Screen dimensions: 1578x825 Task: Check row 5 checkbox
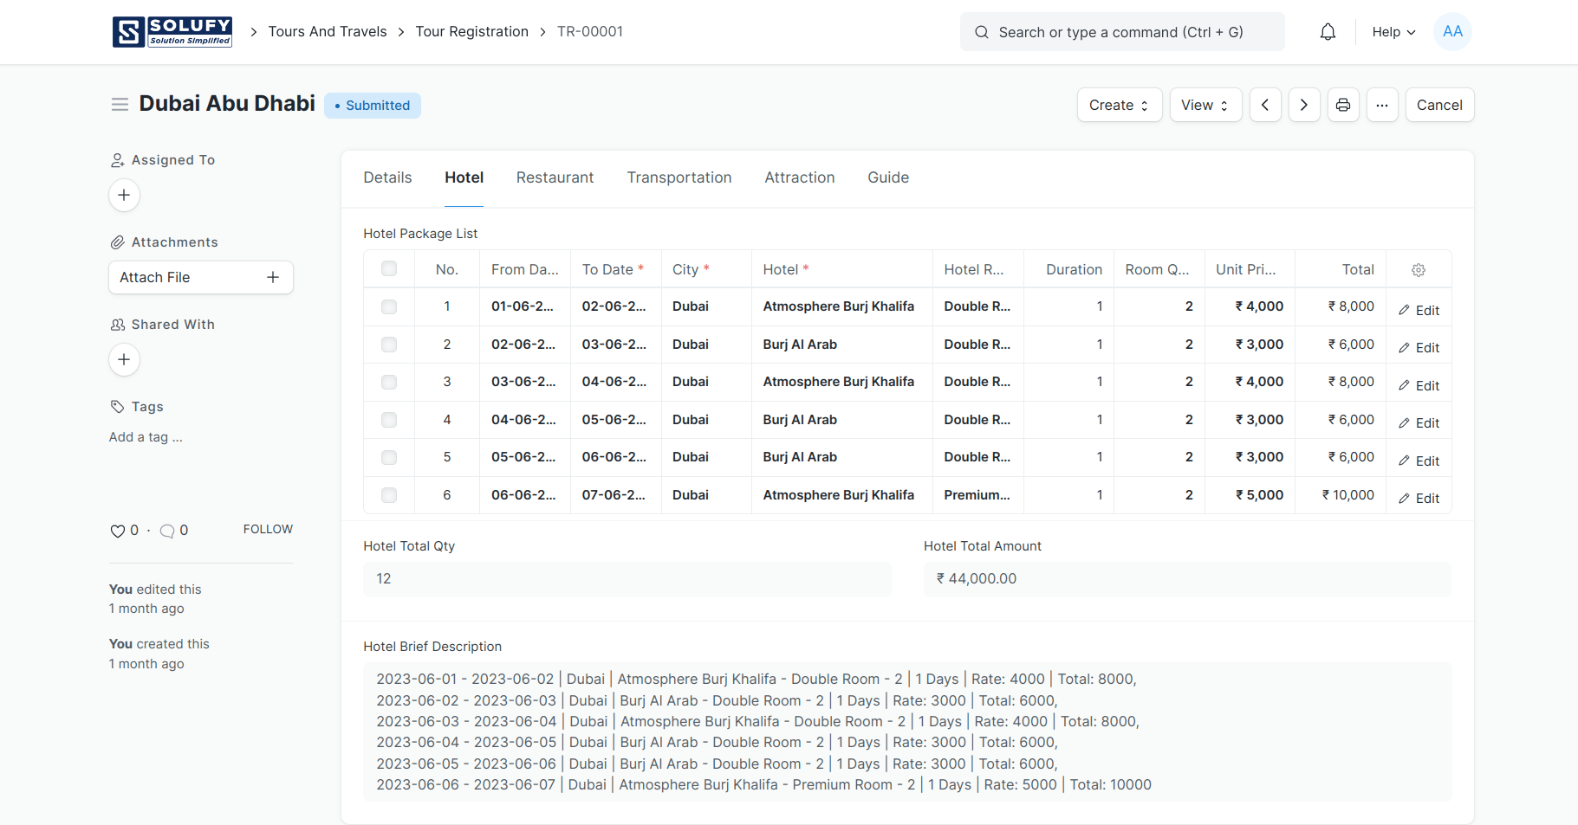point(389,457)
